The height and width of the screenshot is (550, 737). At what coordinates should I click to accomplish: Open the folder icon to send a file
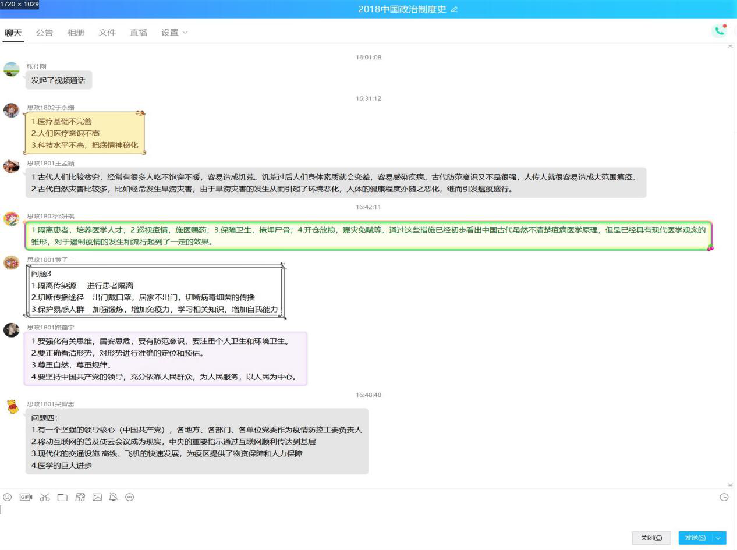pyautogui.click(x=62, y=497)
